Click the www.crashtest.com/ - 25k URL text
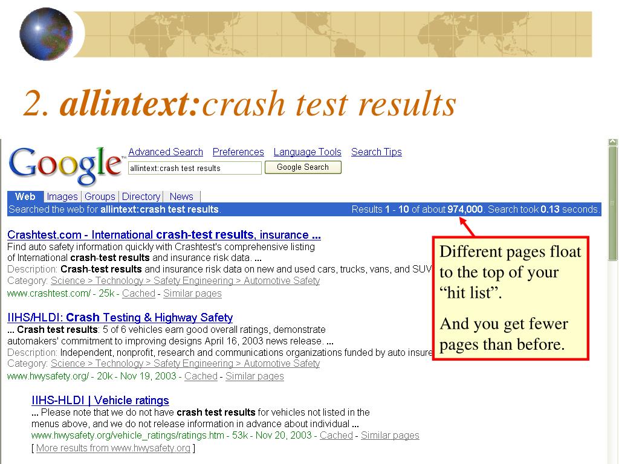Screen dimensions: 619x464 [61, 293]
